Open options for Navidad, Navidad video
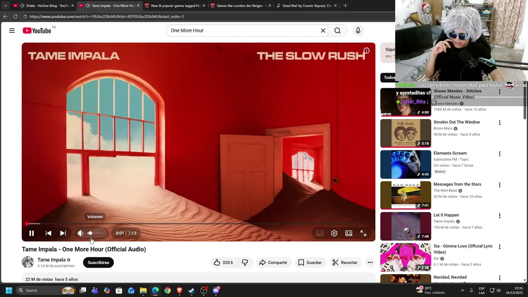Image resolution: width=528 pixels, height=297 pixels. click(500, 278)
